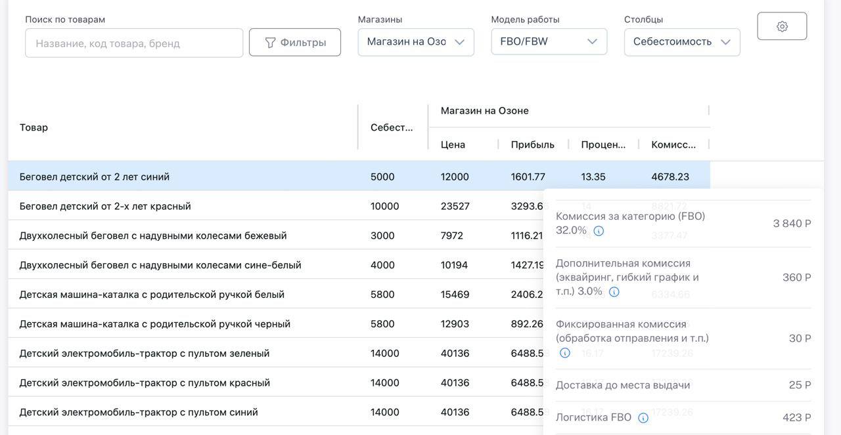Expand the Магазины dropdown
The image size is (841, 435).
[416, 42]
